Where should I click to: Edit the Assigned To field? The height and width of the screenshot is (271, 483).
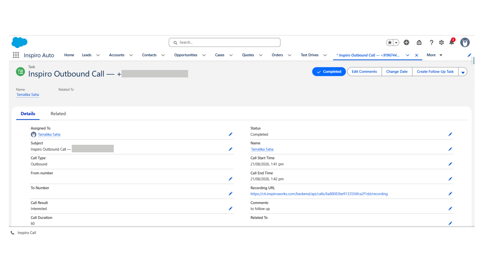coord(230,134)
